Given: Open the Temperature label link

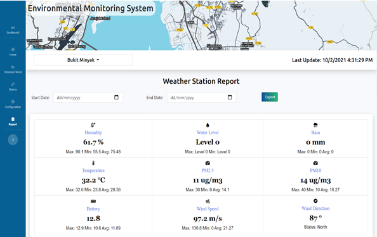Looking at the screenshot, I should pos(93,170).
